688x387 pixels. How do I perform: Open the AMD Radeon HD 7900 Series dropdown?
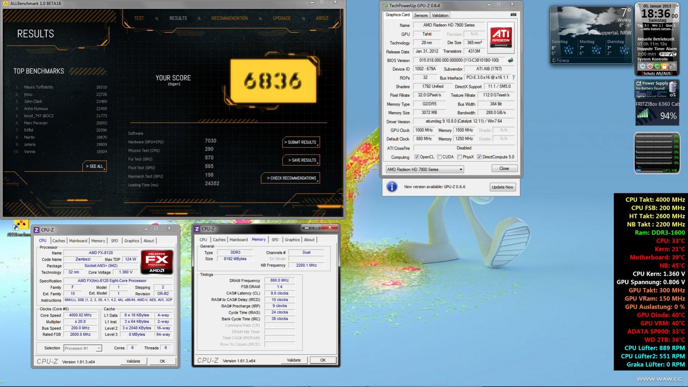pyautogui.click(x=424, y=169)
